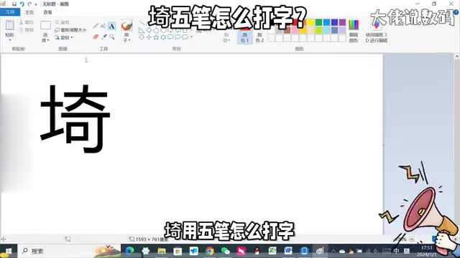Viewport: 460px width, 258px height.
Task: Select the six-point star shape
Action: [x=163, y=37]
